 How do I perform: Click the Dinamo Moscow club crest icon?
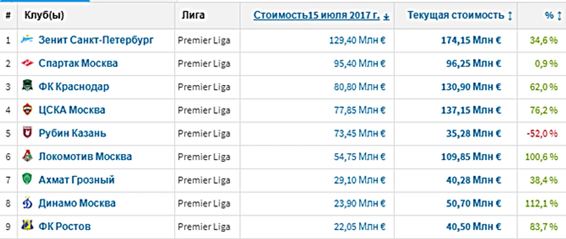[27, 203]
